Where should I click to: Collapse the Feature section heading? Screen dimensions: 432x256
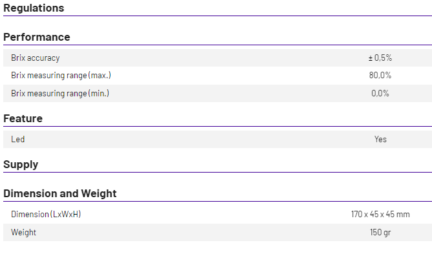(23, 119)
